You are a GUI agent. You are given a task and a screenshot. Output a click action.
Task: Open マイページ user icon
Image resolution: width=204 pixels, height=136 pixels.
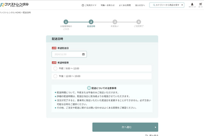point(192,5)
